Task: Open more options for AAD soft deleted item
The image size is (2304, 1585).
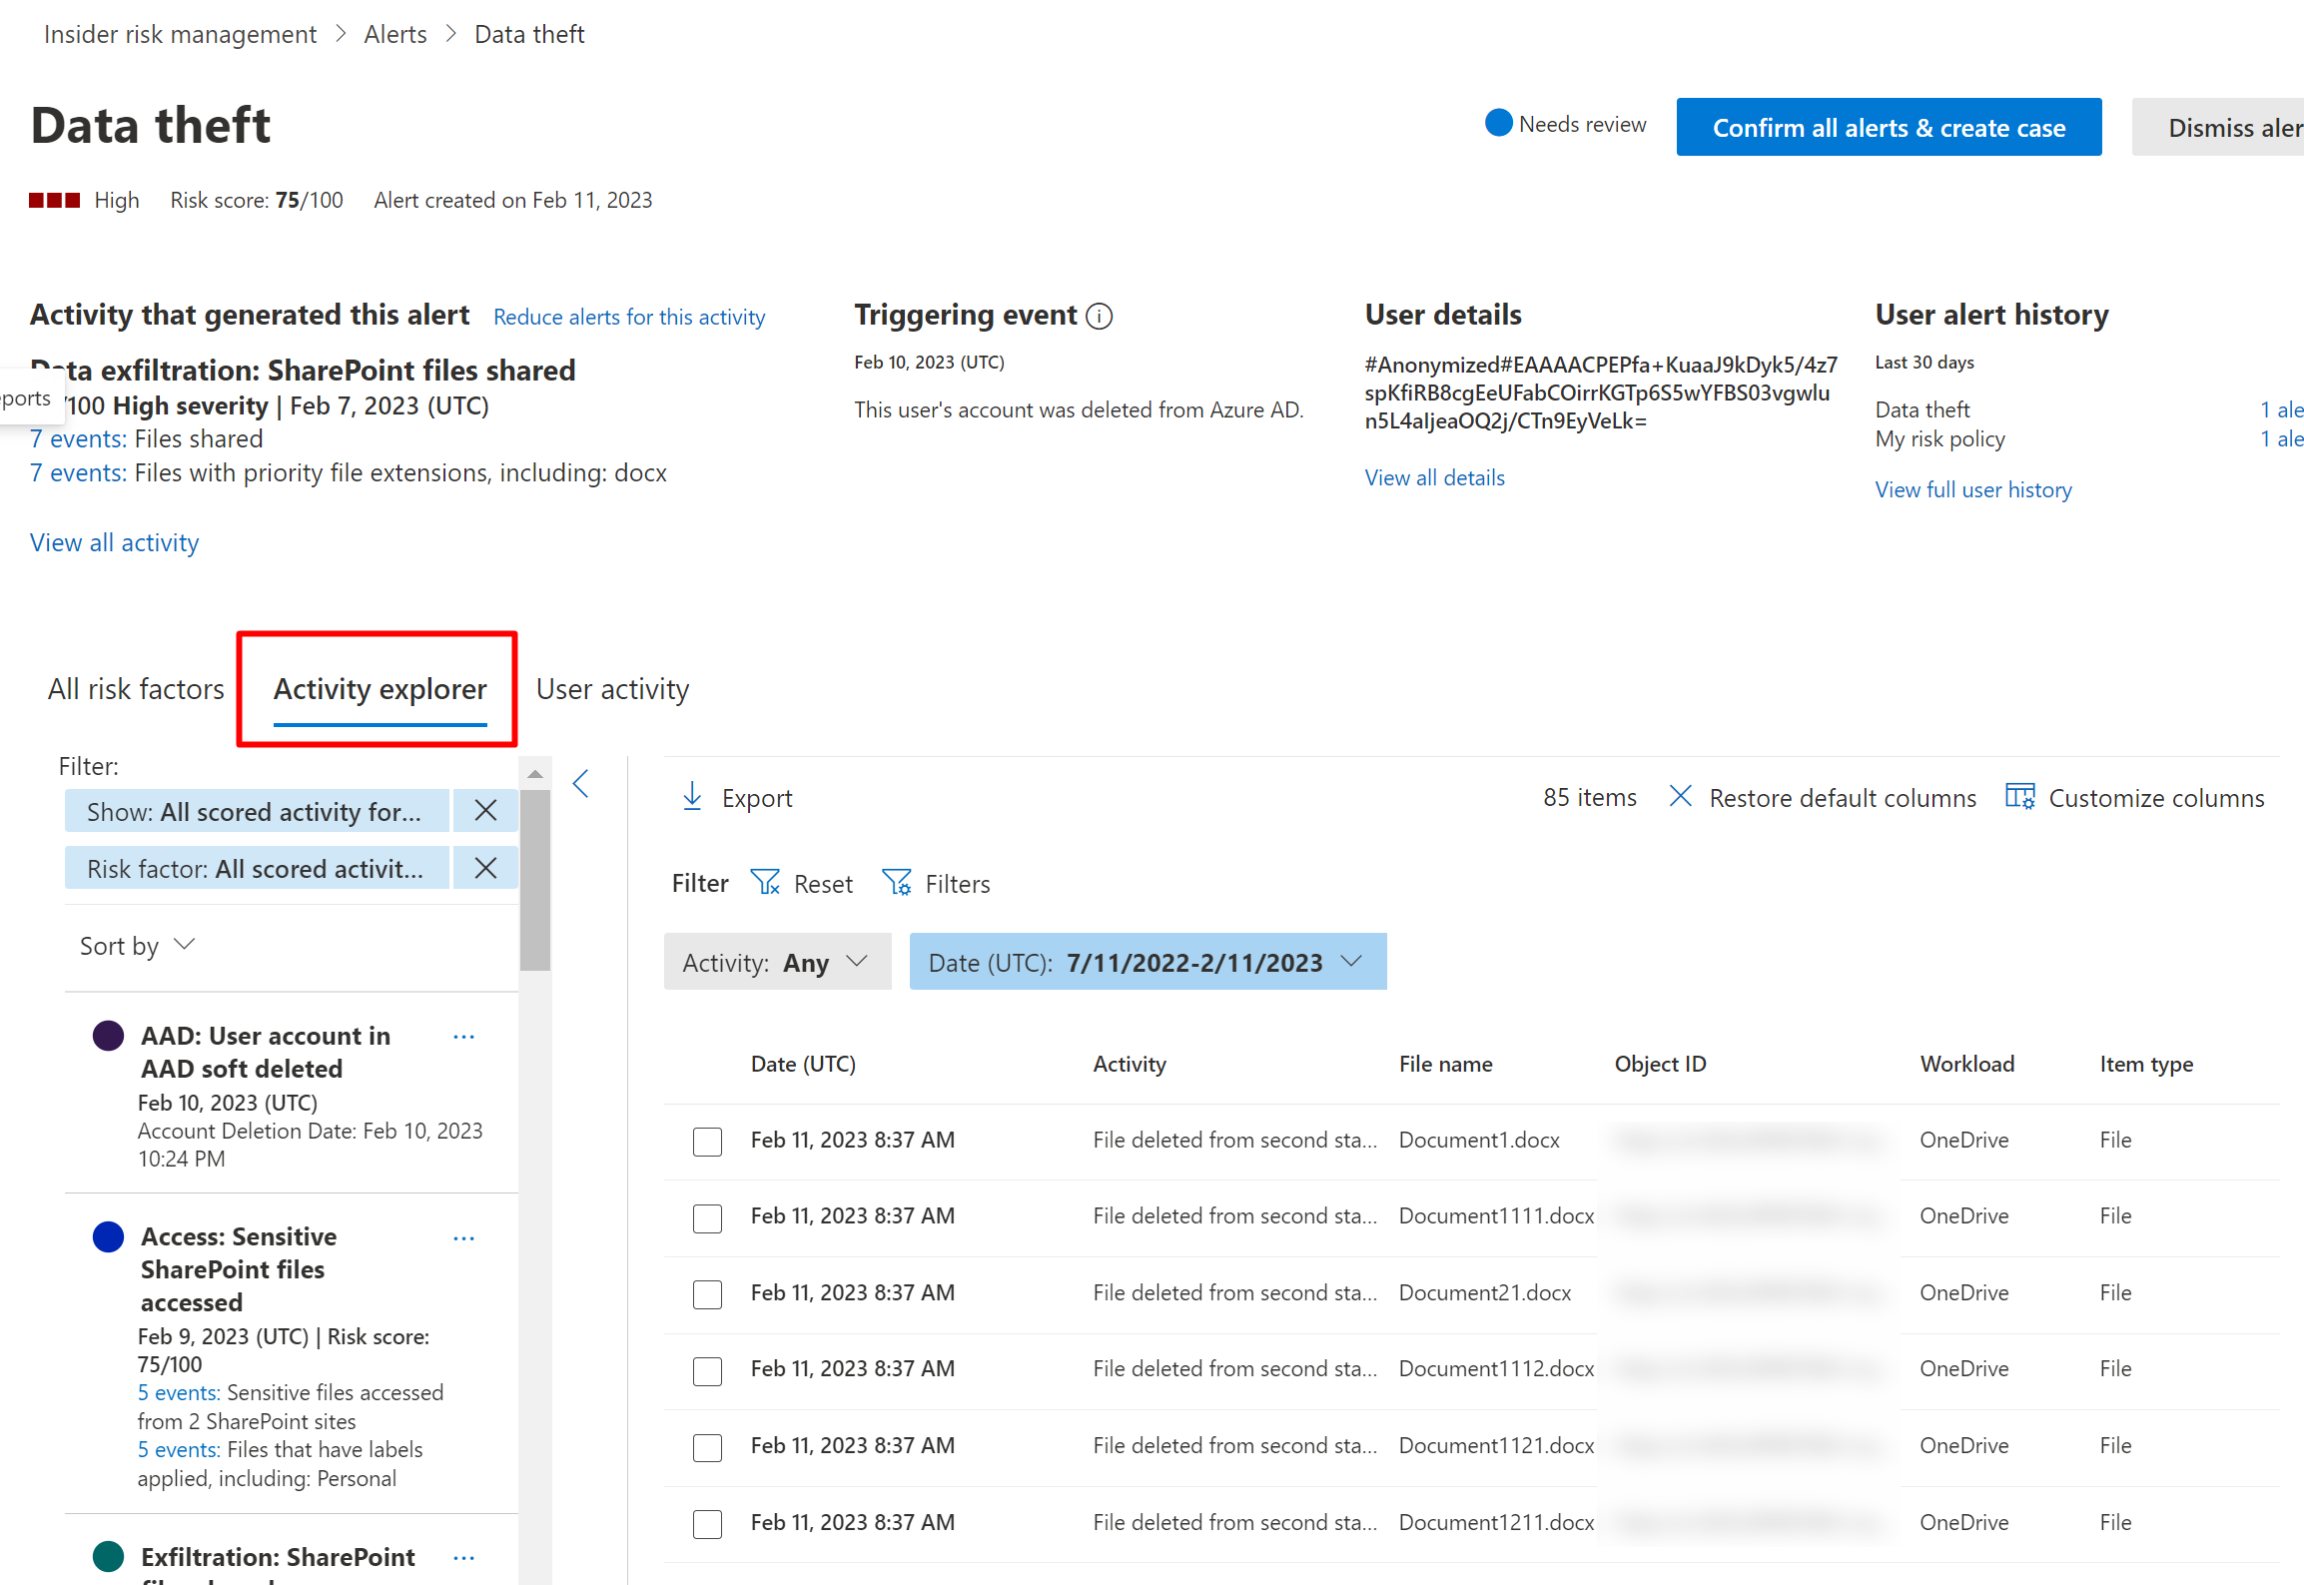Action: pyautogui.click(x=463, y=1037)
